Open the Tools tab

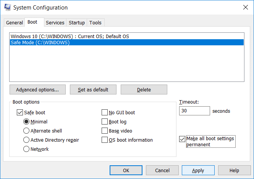[x=95, y=23]
